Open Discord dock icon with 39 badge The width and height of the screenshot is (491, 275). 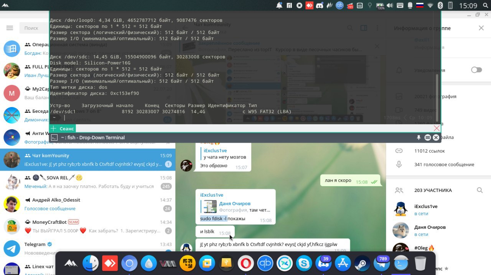point(323,263)
